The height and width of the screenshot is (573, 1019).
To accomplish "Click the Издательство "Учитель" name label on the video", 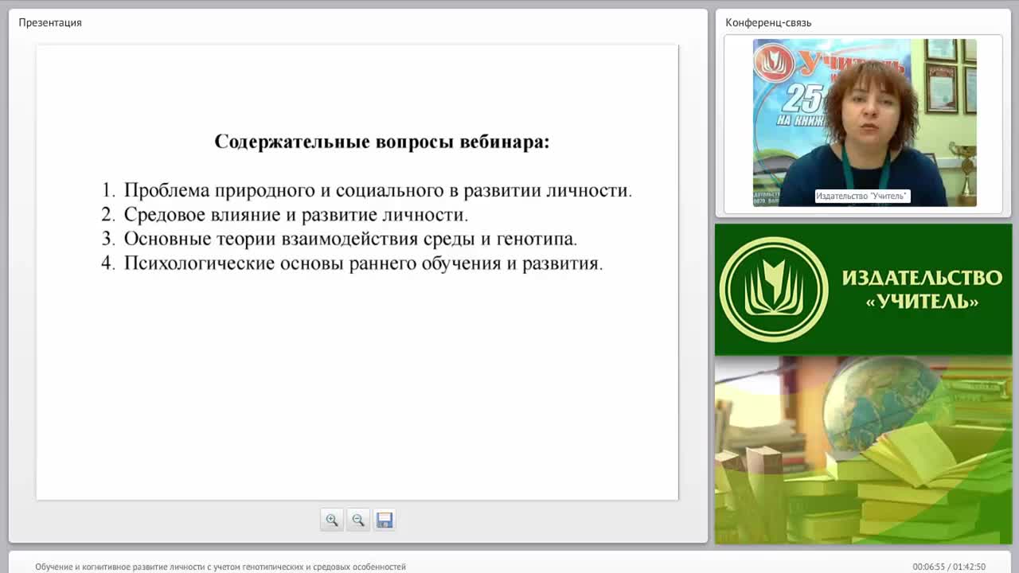I will [x=862, y=196].
